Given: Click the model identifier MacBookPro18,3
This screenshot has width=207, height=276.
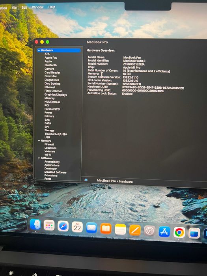Looking at the screenshot, I should pos(134,61).
